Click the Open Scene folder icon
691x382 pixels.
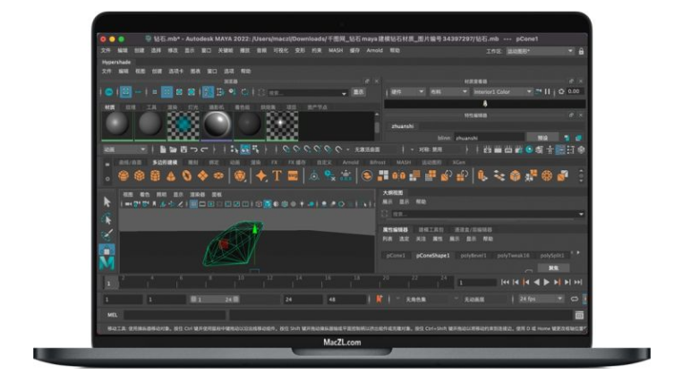tap(173, 149)
